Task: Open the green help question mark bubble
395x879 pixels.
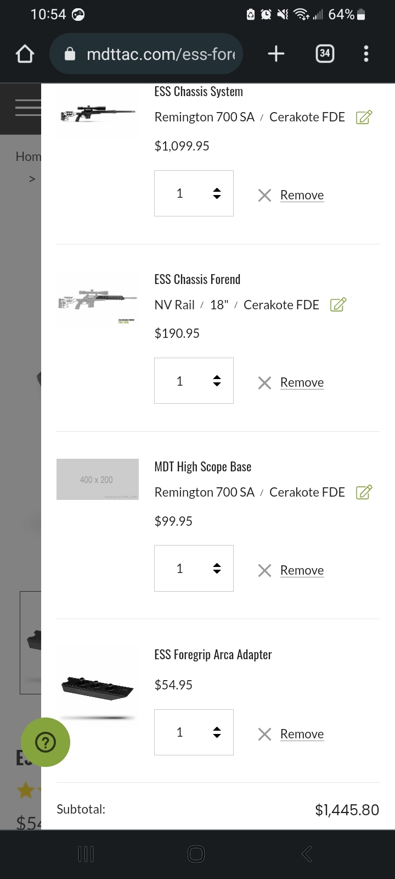Action: [46, 742]
